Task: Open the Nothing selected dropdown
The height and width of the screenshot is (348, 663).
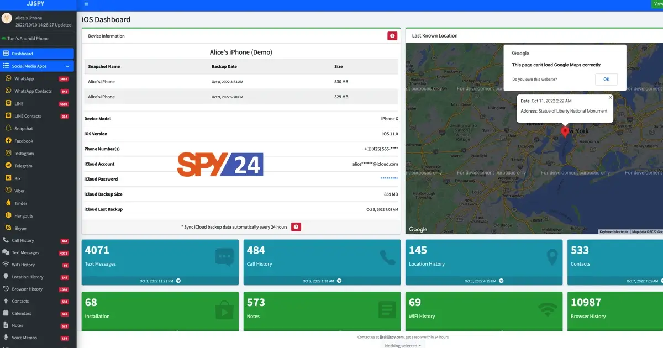Action: coord(403,346)
